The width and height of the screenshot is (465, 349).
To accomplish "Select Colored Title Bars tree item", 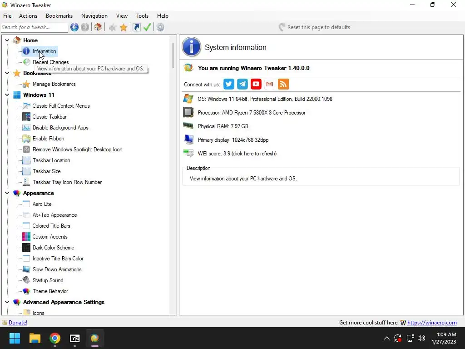I will pyautogui.click(x=51, y=226).
